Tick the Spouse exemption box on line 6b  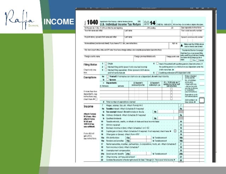coord(107,79)
